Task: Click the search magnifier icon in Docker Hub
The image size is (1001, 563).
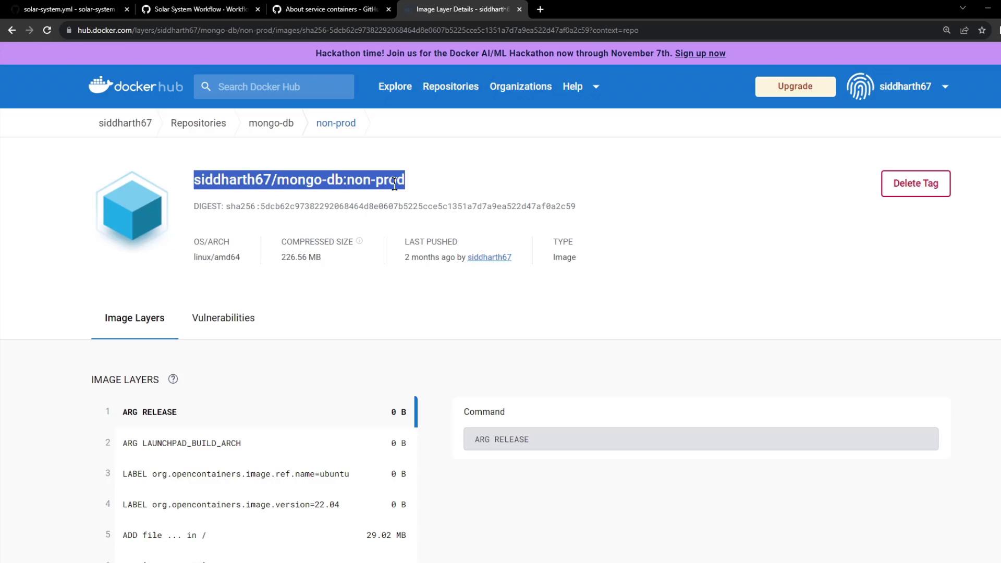Action: pyautogui.click(x=206, y=87)
